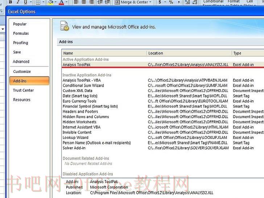This screenshot has height=198, width=264.
Task: Click the increase indent icon
Action: (x=107, y=2)
